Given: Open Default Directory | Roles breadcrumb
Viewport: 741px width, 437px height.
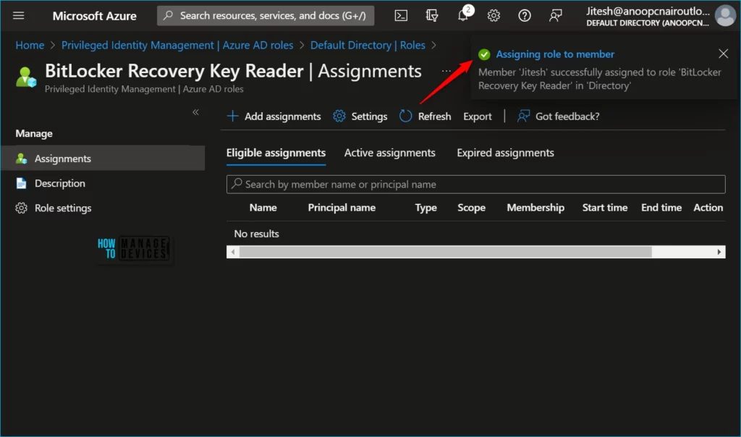Looking at the screenshot, I should pos(368,46).
